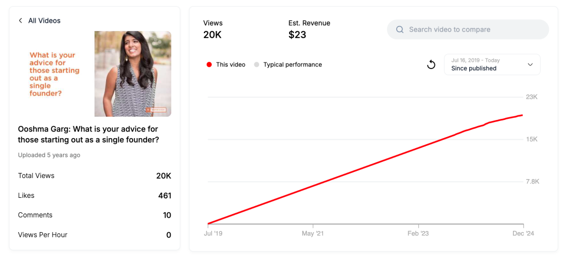The height and width of the screenshot is (257, 566).
Task: Click the Comments count row
Action: [x=95, y=215]
